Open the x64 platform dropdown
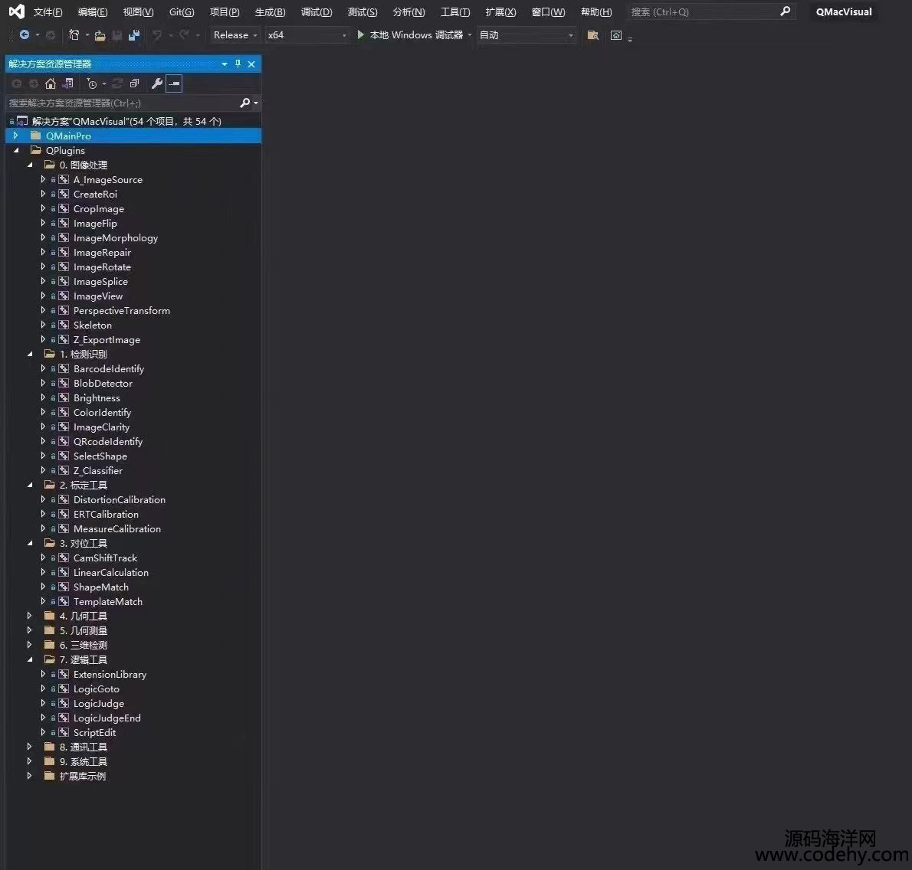 (x=307, y=35)
